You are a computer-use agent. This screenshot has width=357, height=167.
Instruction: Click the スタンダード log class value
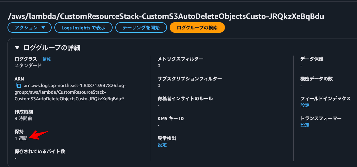(28, 65)
